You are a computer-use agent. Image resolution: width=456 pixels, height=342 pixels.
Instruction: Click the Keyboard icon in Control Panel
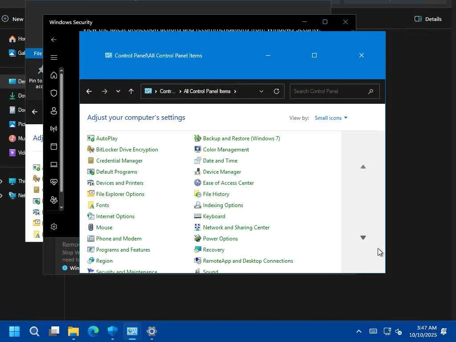tap(197, 216)
